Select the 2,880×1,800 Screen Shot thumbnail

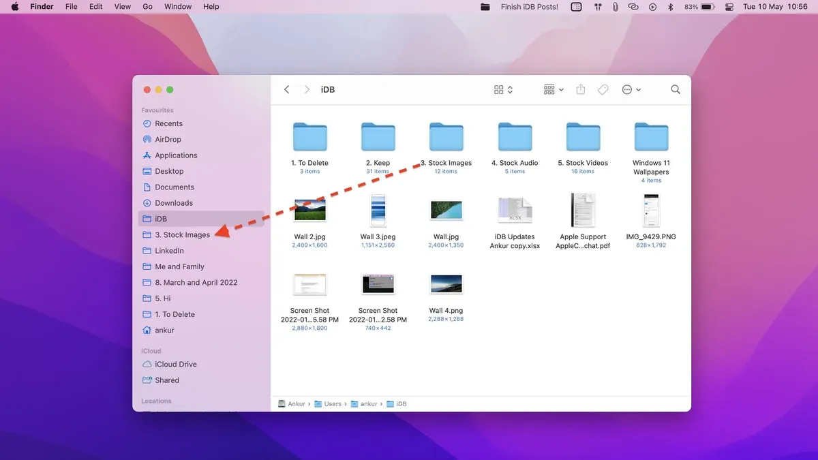(309, 284)
